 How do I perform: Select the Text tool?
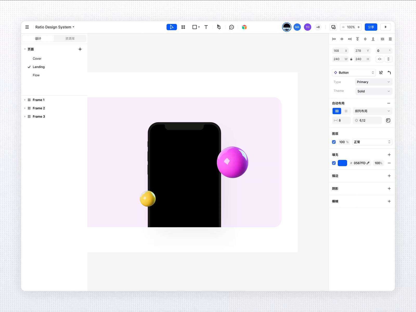206,27
